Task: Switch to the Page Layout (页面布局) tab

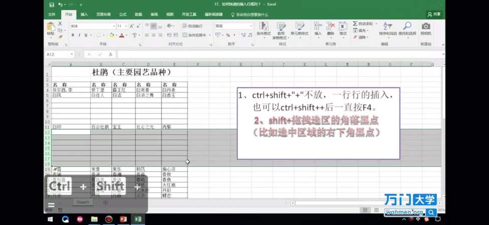Action: click(x=103, y=14)
